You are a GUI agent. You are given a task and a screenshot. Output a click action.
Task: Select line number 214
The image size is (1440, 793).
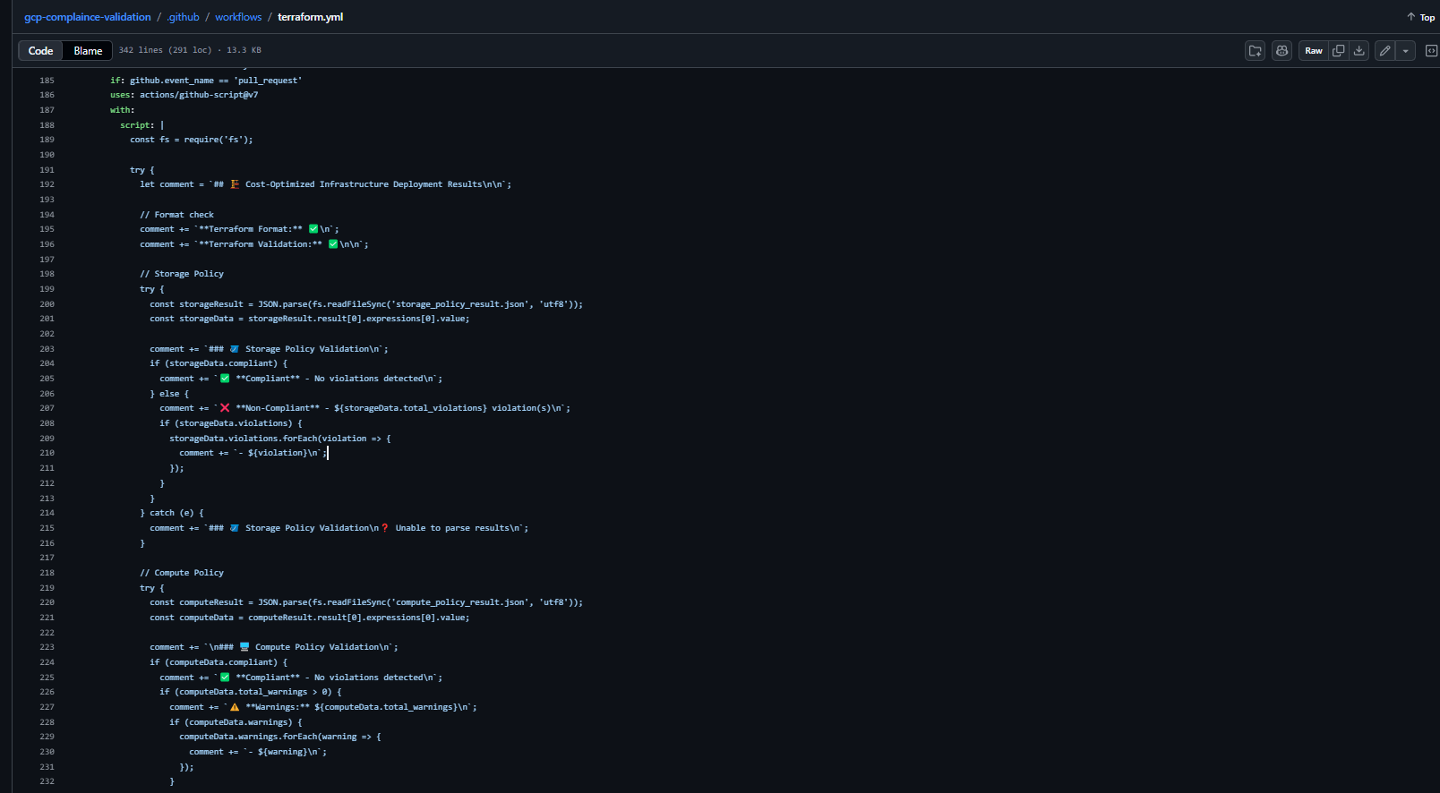[47, 513]
